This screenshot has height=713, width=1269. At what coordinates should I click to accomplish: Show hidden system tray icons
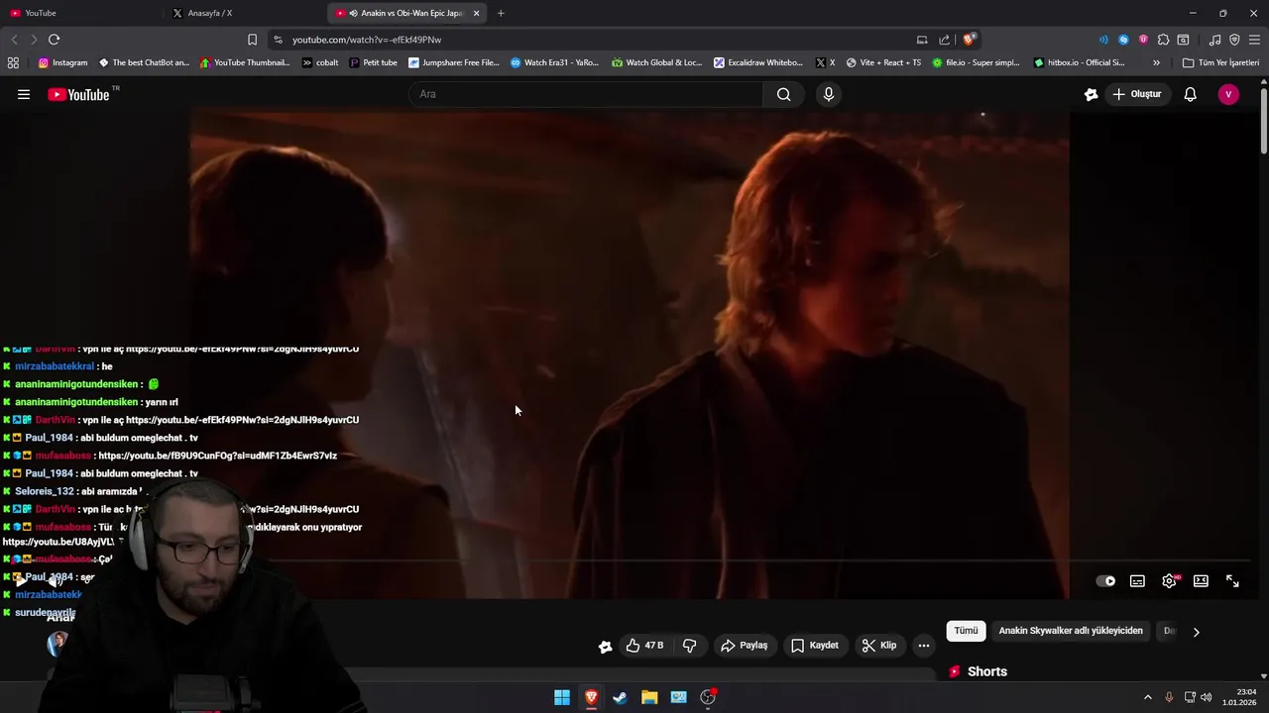pyautogui.click(x=1148, y=697)
